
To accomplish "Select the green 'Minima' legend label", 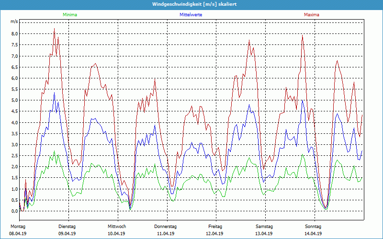I will (x=70, y=15).
